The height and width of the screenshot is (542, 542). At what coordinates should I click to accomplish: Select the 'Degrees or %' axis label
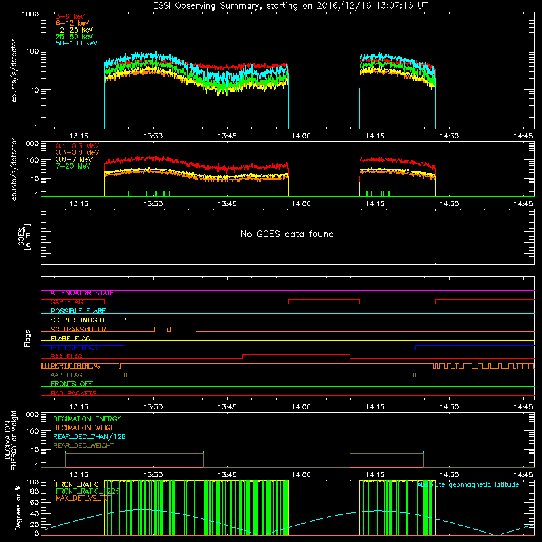click(18, 507)
